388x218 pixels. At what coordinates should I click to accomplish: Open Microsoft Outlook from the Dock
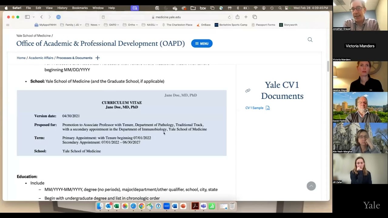tap(108, 206)
